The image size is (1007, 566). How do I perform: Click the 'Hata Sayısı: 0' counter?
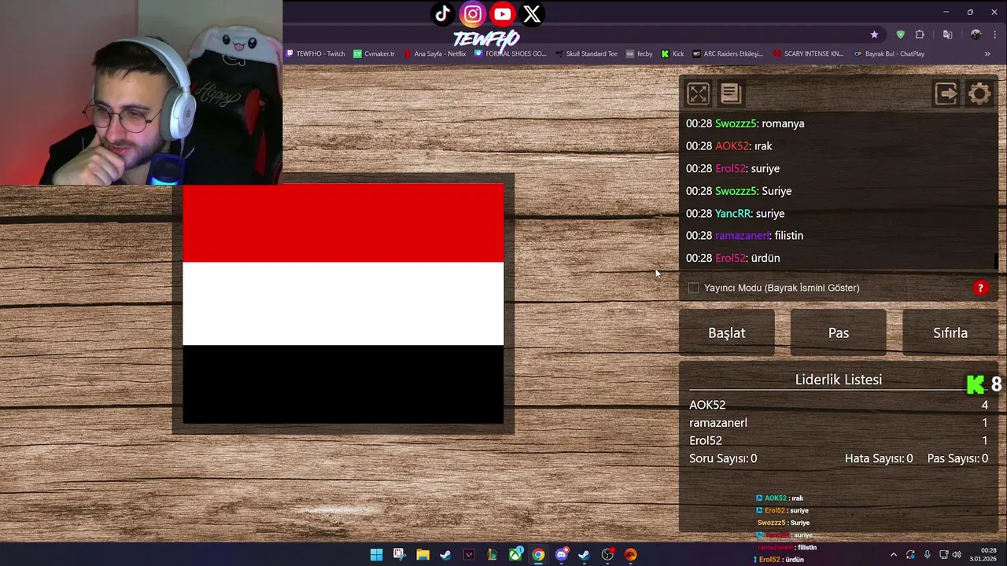coord(879,458)
